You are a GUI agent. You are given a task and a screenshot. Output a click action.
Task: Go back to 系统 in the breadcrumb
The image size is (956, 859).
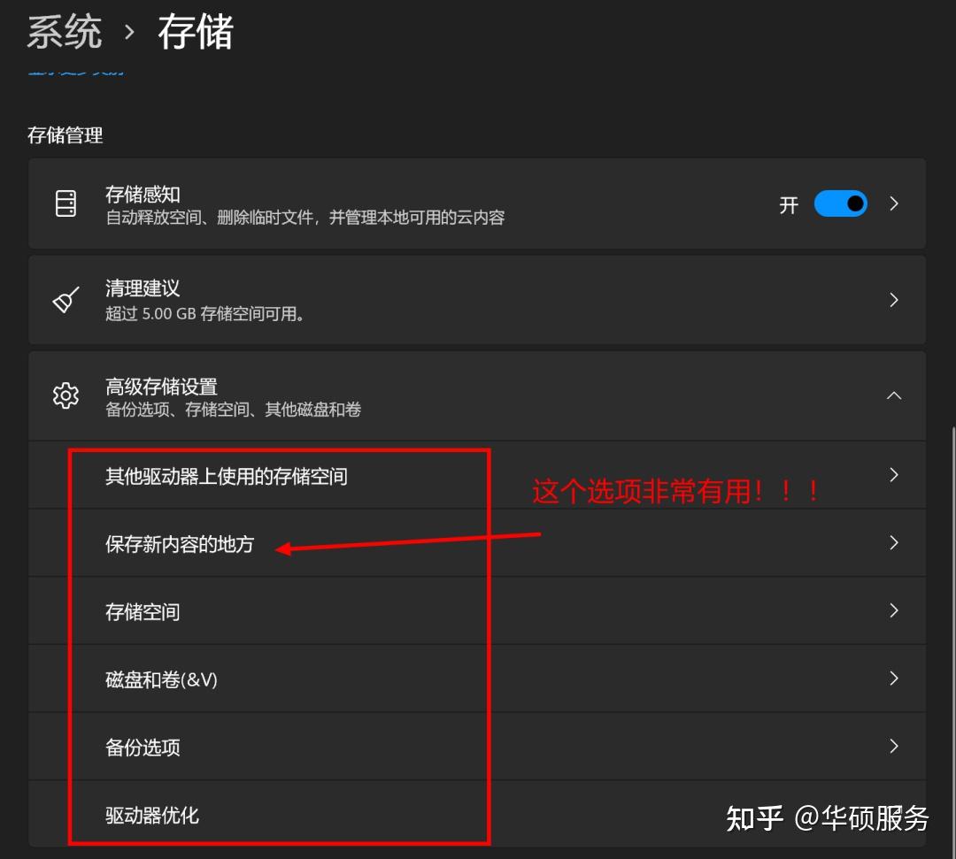click(x=65, y=32)
